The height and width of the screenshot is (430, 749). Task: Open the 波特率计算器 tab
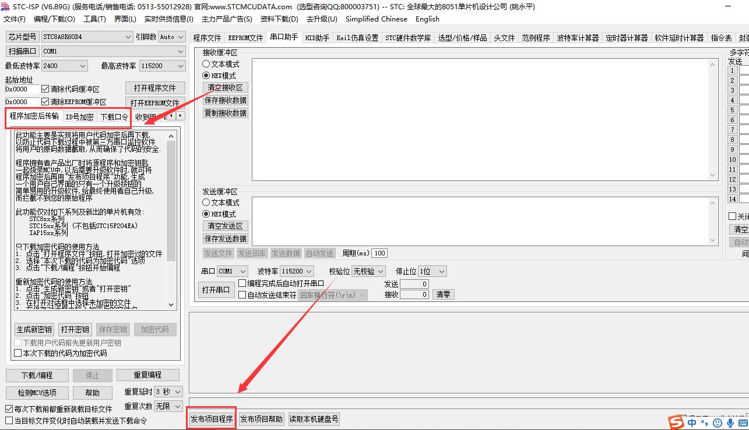[578, 38]
